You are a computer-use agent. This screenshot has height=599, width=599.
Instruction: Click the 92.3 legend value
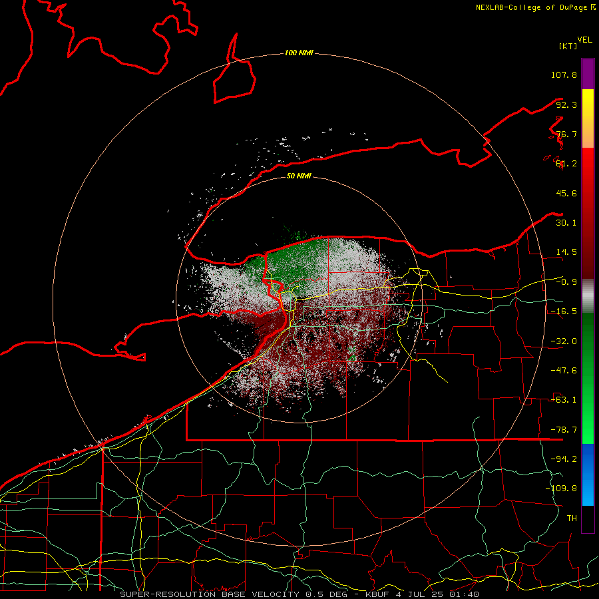[x=566, y=104]
